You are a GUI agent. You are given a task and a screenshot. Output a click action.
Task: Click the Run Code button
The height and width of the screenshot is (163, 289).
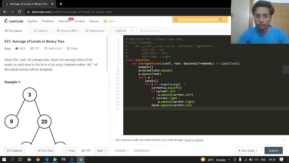click(x=248, y=151)
